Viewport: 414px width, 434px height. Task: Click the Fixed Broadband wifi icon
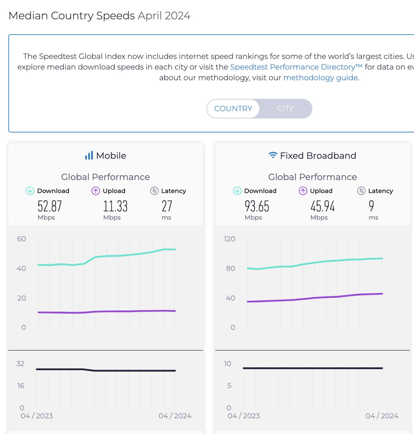click(273, 155)
